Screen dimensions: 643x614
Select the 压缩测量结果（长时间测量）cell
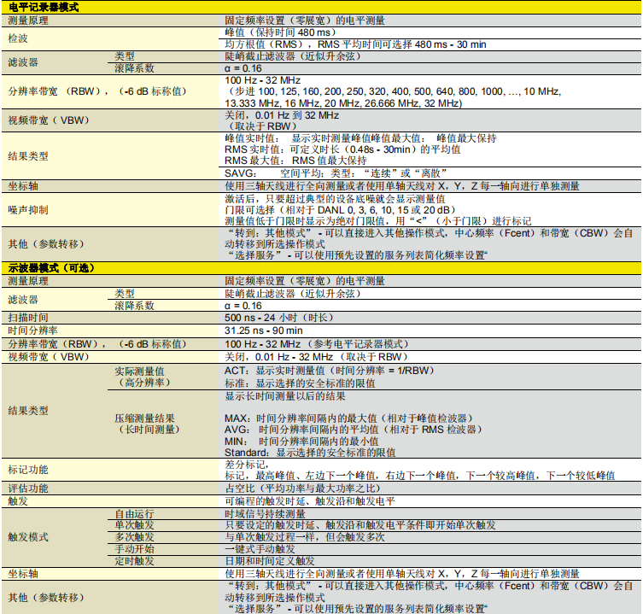145,424
